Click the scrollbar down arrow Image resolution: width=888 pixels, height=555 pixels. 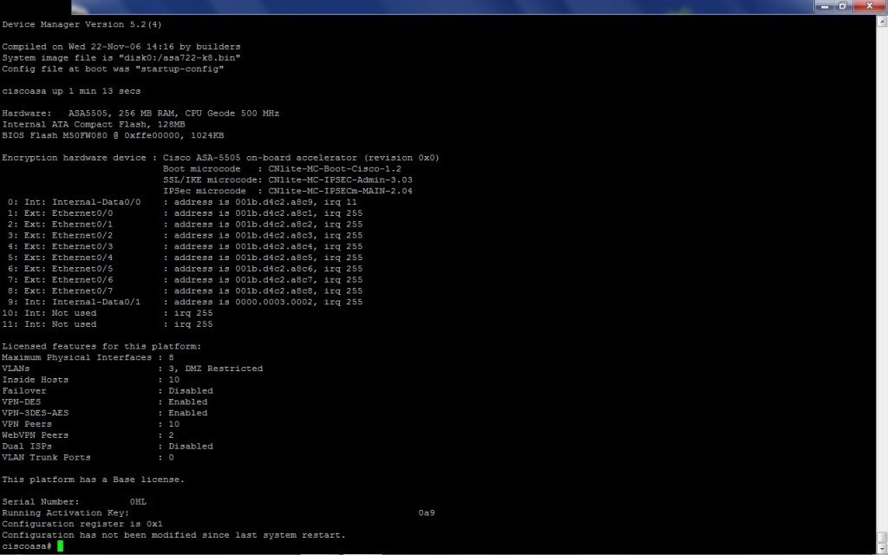(882, 549)
